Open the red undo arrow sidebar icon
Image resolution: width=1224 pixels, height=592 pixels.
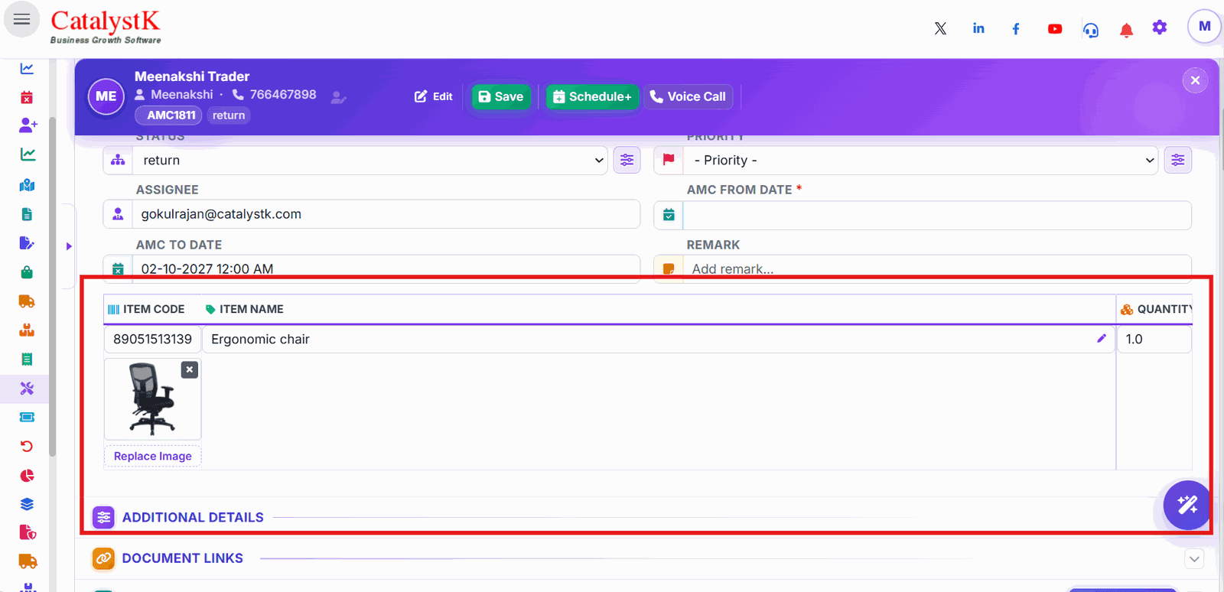(x=27, y=446)
